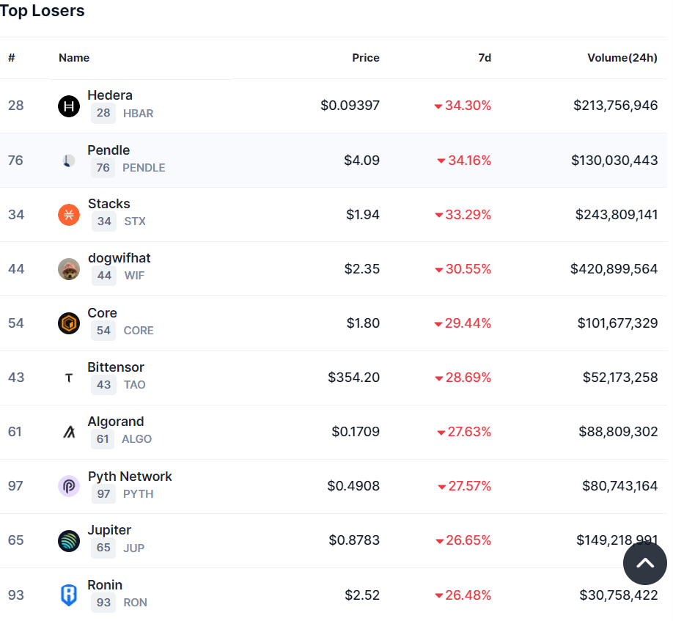Click the Hedera coin logo icon
The height and width of the screenshot is (621, 673).
point(69,106)
